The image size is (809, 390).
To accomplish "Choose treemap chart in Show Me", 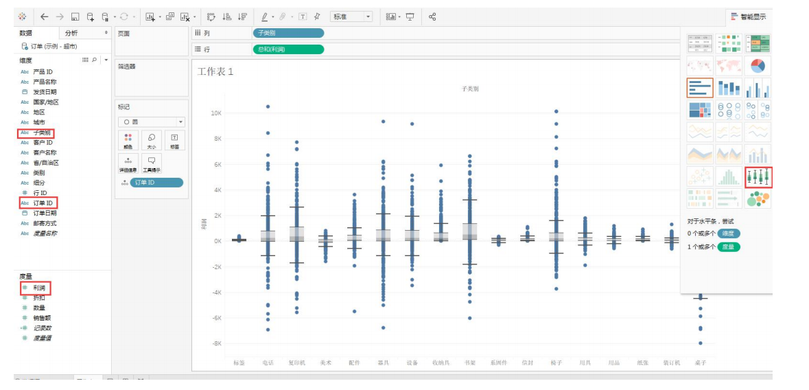I will (x=700, y=110).
